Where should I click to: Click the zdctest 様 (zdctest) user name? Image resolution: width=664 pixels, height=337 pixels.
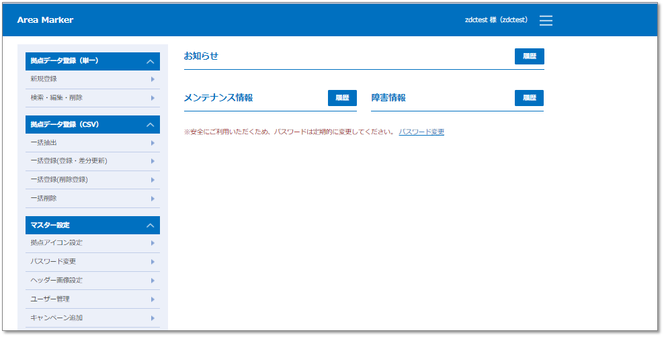point(496,20)
